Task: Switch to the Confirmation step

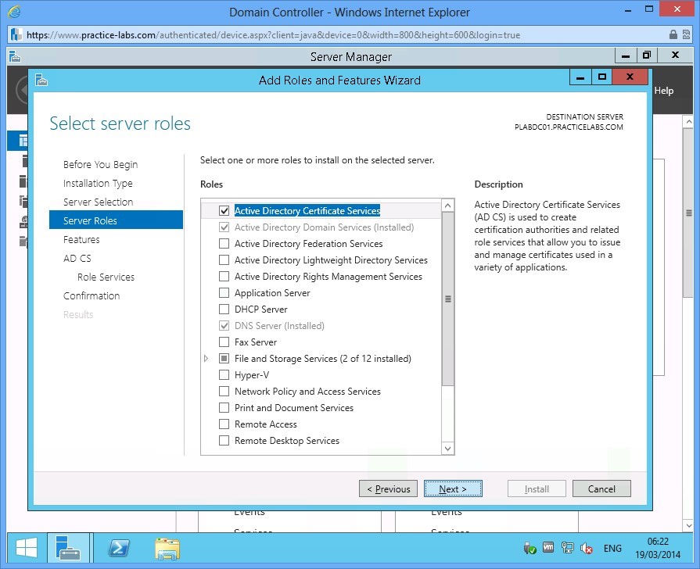Action: click(92, 295)
